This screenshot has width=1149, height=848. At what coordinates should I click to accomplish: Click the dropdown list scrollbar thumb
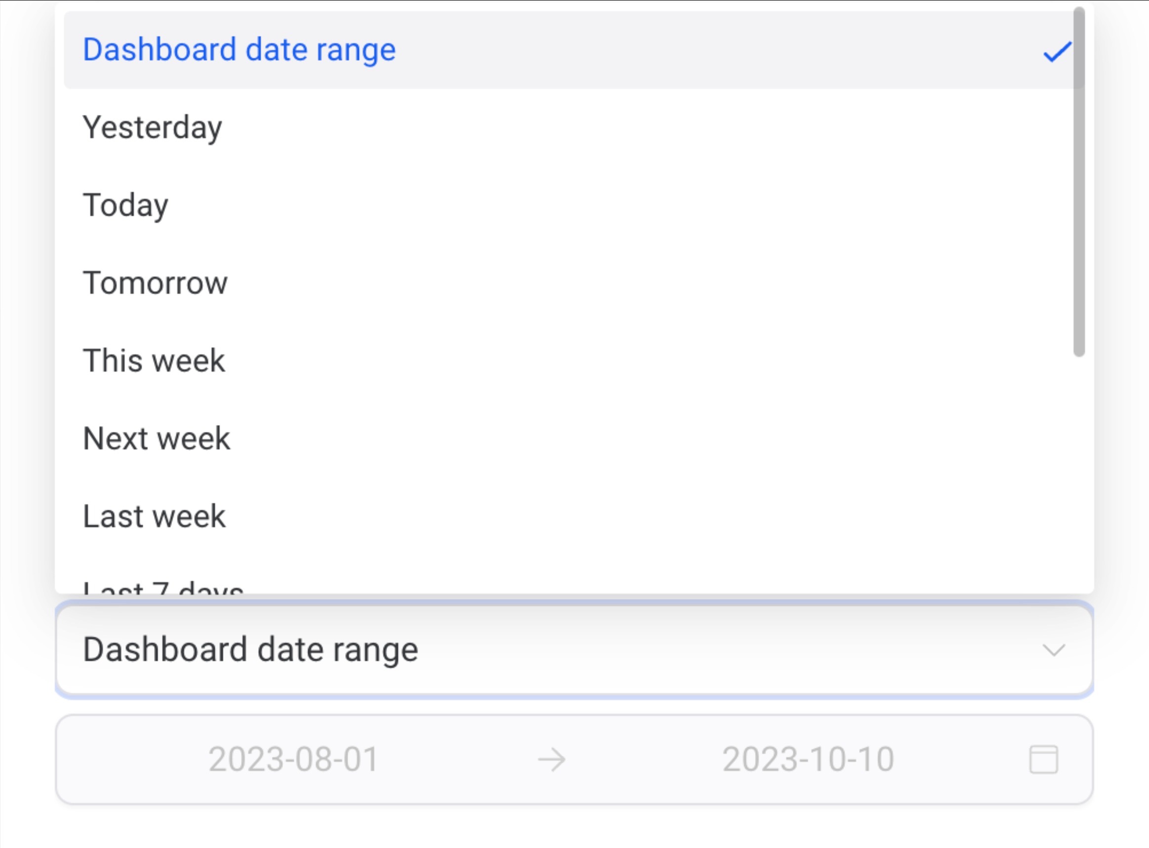(x=1079, y=180)
